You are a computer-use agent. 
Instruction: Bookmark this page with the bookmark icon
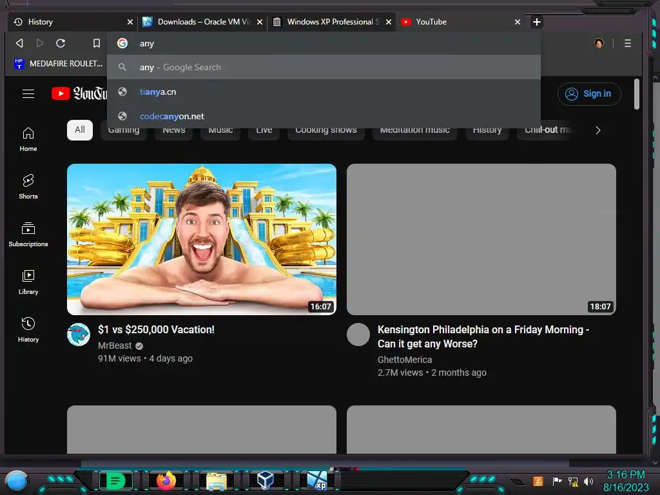pyautogui.click(x=97, y=43)
